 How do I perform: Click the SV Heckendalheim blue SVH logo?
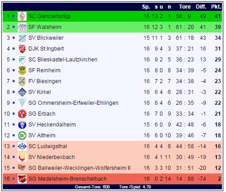tap(22, 125)
